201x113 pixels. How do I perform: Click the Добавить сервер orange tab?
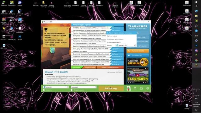[90, 67]
